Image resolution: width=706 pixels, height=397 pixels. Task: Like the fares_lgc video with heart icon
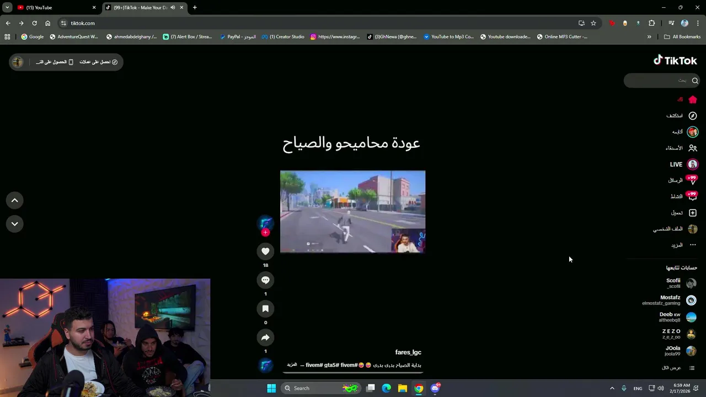265,251
